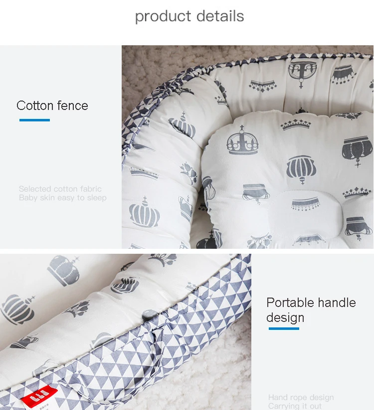Click the red brand label tag
374x410 pixels.
click(39, 395)
